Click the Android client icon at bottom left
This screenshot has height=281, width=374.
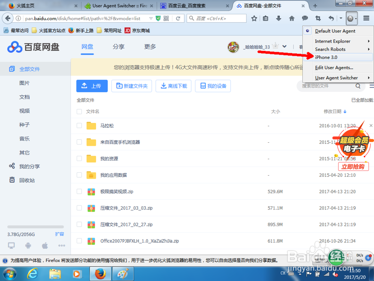(28, 245)
